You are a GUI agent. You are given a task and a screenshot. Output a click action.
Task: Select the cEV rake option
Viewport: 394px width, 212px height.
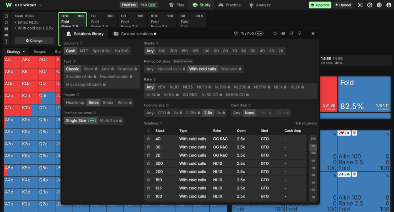tap(161, 87)
